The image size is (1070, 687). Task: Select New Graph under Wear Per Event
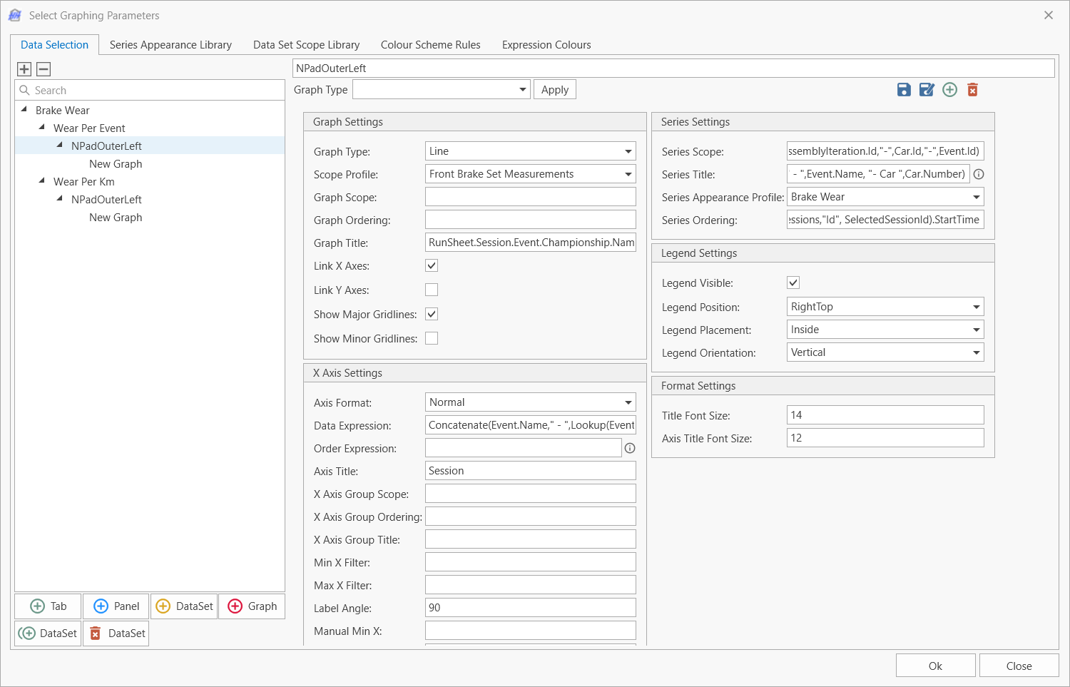[x=116, y=164]
